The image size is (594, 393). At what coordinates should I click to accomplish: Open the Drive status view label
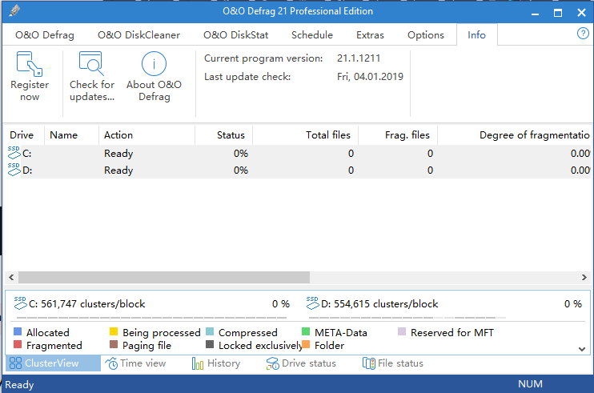click(x=309, y=363)
